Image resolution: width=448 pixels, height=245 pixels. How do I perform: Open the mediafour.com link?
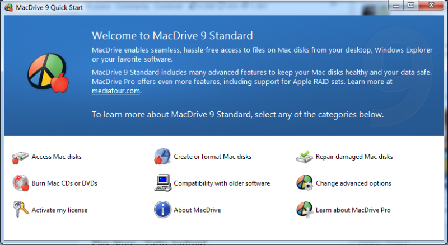pyautogui.click(x=115, y=91)
